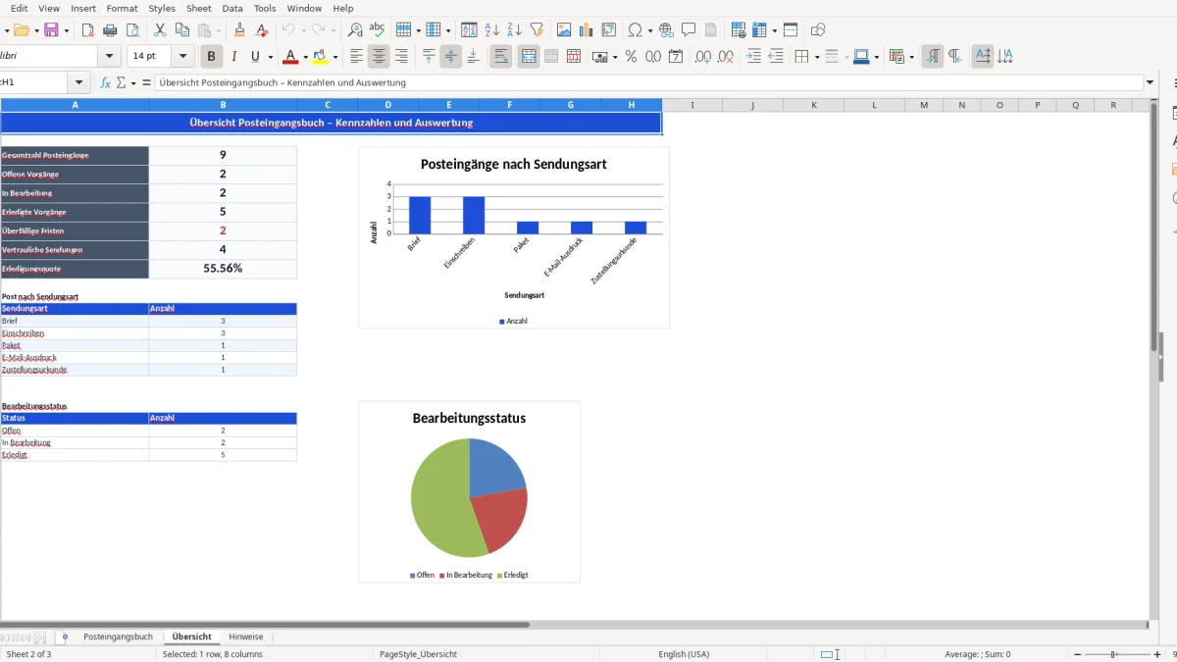1177x662 pixels.
Task: Insert an image
Action: click(564, 30)
